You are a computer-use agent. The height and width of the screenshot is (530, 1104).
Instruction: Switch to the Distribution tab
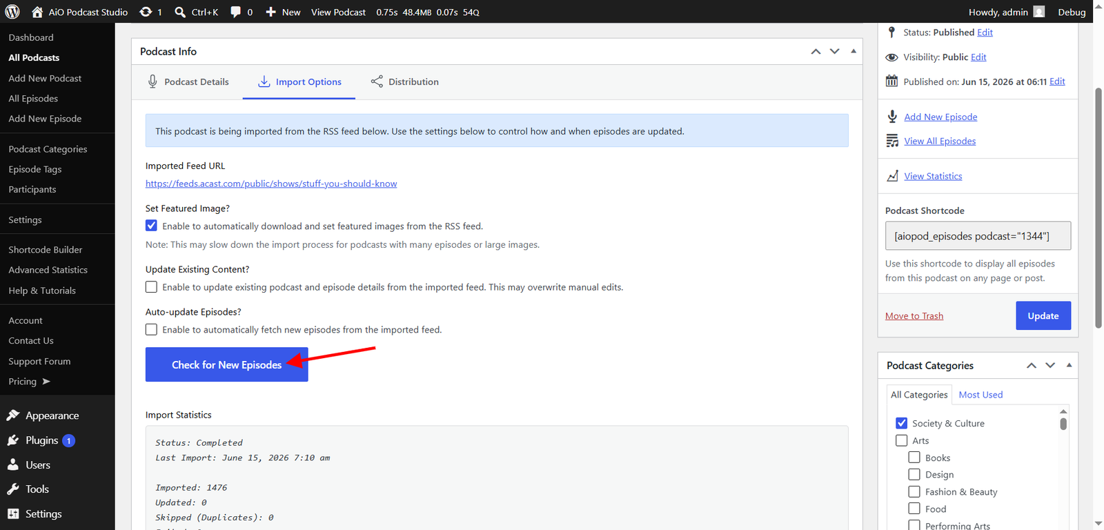tap(404, 81)
